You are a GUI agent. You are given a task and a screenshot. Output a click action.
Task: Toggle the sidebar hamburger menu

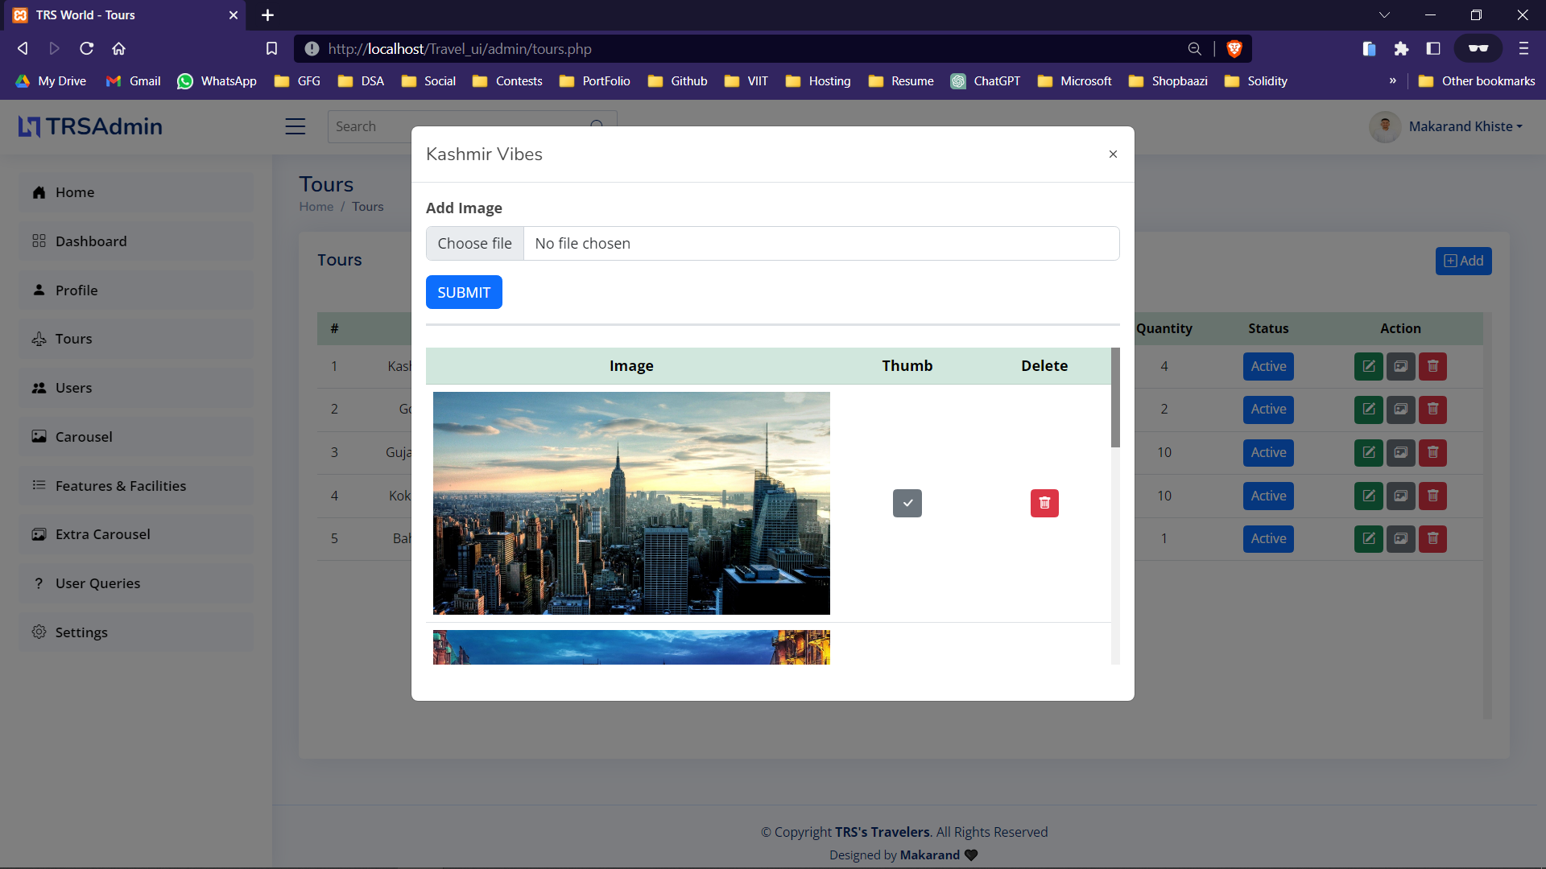pos(296,126)
